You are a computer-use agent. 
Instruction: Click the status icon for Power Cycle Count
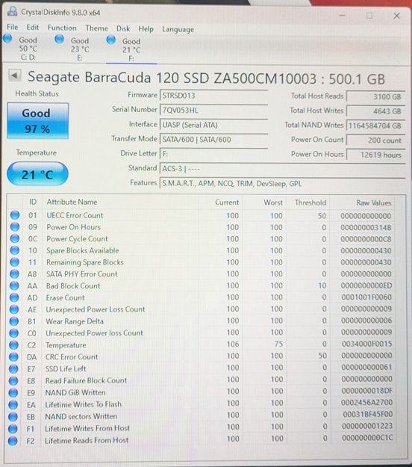[15, 238]
